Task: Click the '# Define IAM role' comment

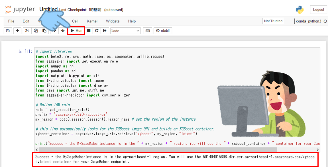Action: pyautogui.click(x=52, y=105)
